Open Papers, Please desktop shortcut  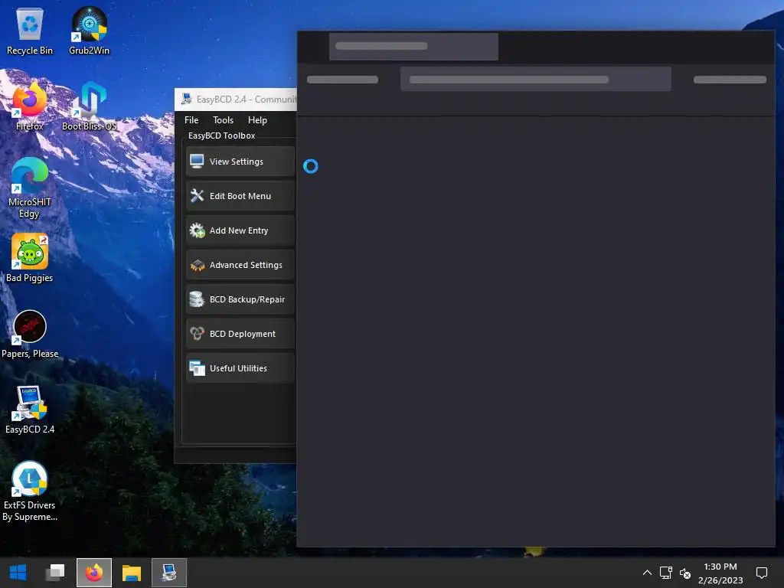30,334
